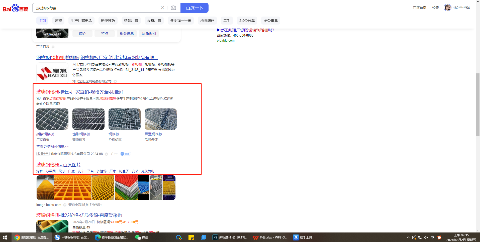The width and height of the screenshot is (480, 242).
Task: Open the 特点 section button
Action: coord(105,34)
